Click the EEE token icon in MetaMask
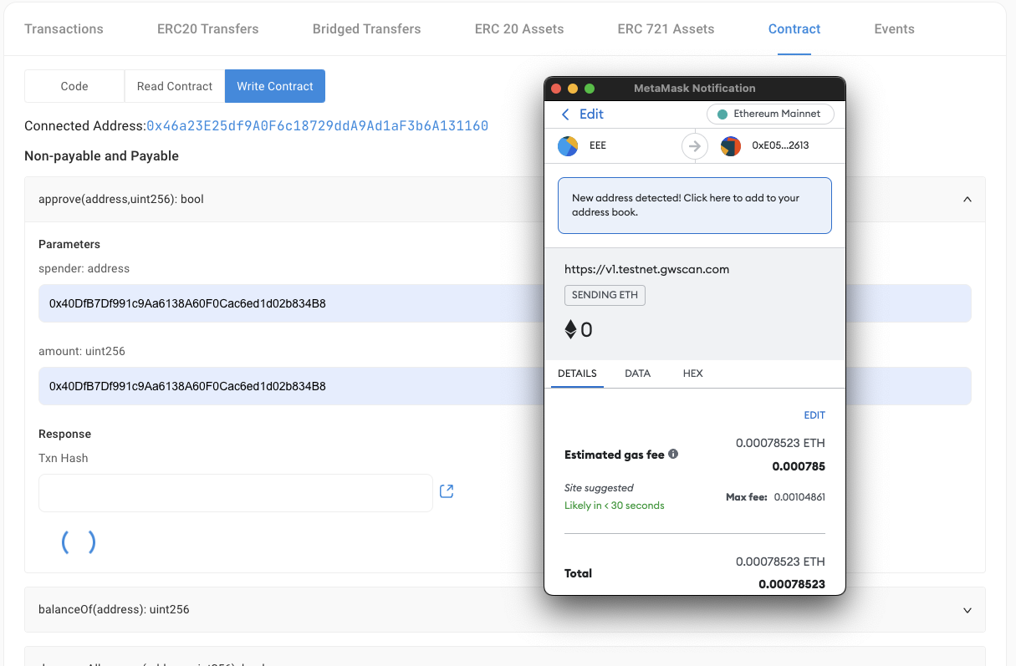The height and width of the screenshot is (666, 1016). click(x=567, y=145)
